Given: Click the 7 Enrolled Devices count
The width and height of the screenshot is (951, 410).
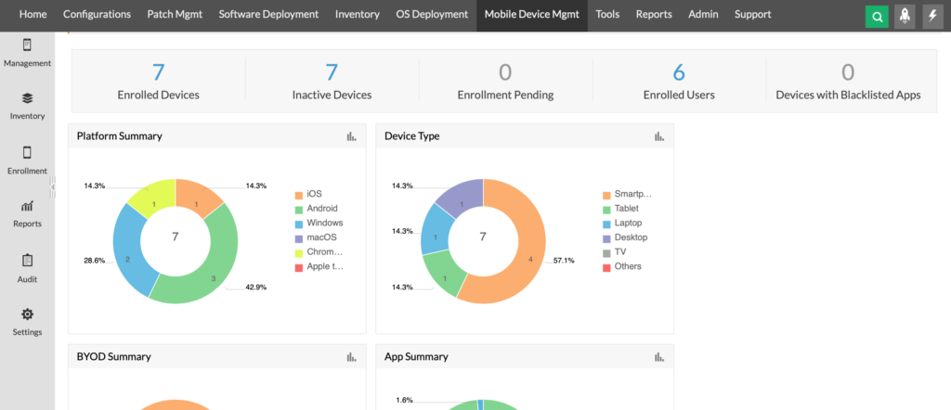Looking at the screenshot, I should click(x=158, y=73).
